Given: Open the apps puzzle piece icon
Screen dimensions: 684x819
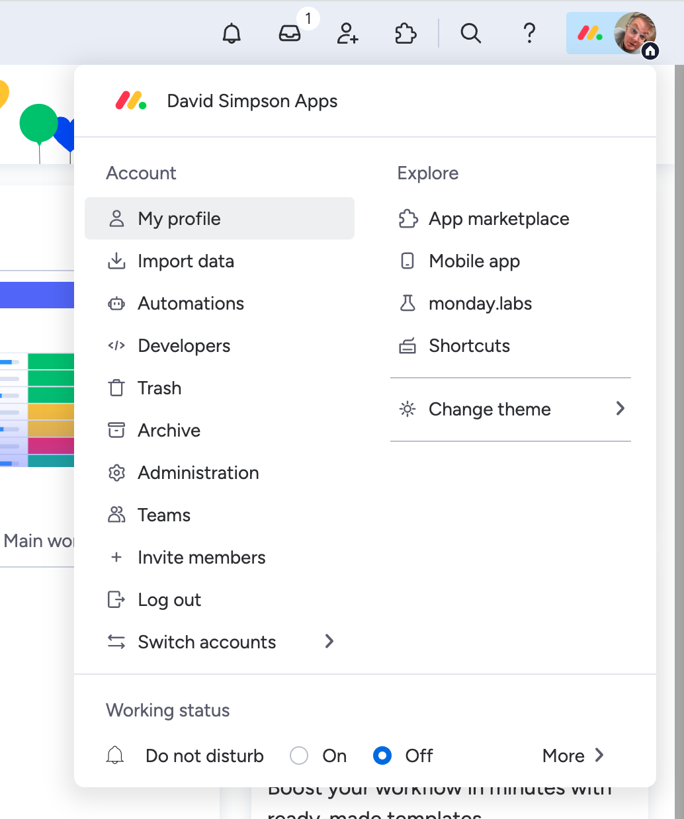Looking at the screenshot, I should (406, 33).
